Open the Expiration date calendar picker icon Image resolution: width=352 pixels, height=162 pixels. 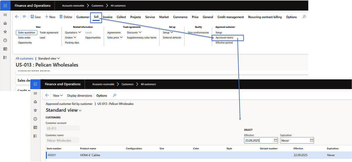(x=312, y=140)
